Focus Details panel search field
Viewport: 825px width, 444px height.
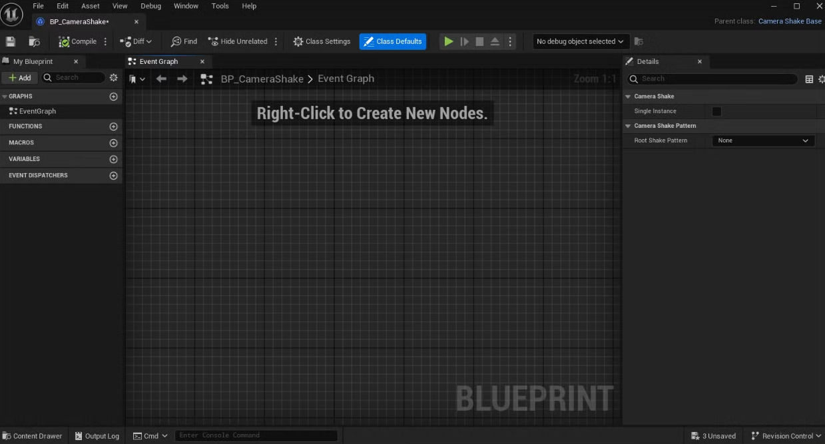pos(712,79)
